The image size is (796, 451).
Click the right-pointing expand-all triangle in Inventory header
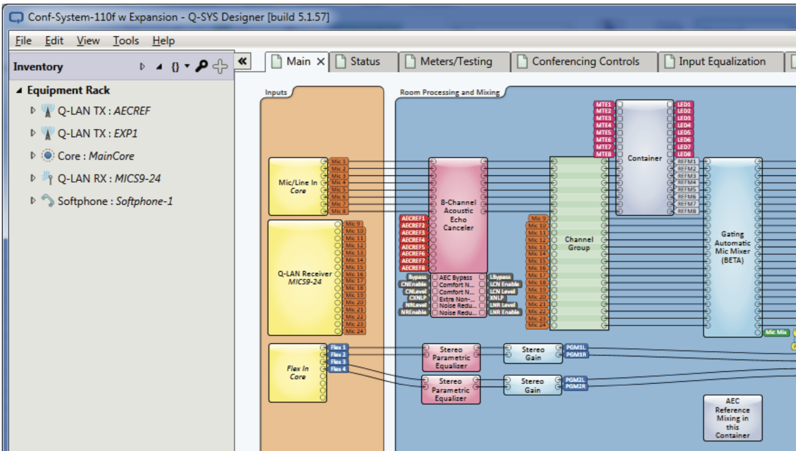(142, 66)
